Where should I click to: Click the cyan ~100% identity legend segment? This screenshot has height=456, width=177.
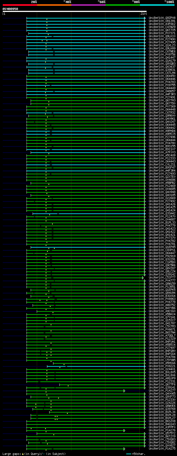pyautogui.click(x=157, y=5)
